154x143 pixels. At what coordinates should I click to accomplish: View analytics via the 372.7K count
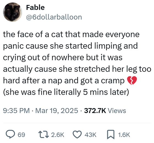click(x=95, y=111)
